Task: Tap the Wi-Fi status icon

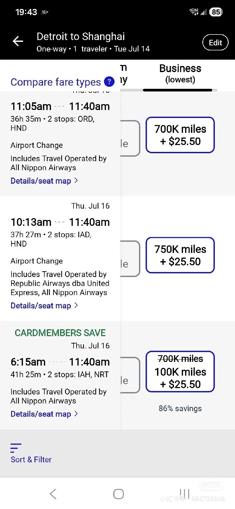Action: (194, 12)
